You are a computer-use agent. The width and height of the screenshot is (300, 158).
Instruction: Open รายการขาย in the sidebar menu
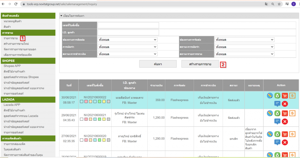pos(11,38)
